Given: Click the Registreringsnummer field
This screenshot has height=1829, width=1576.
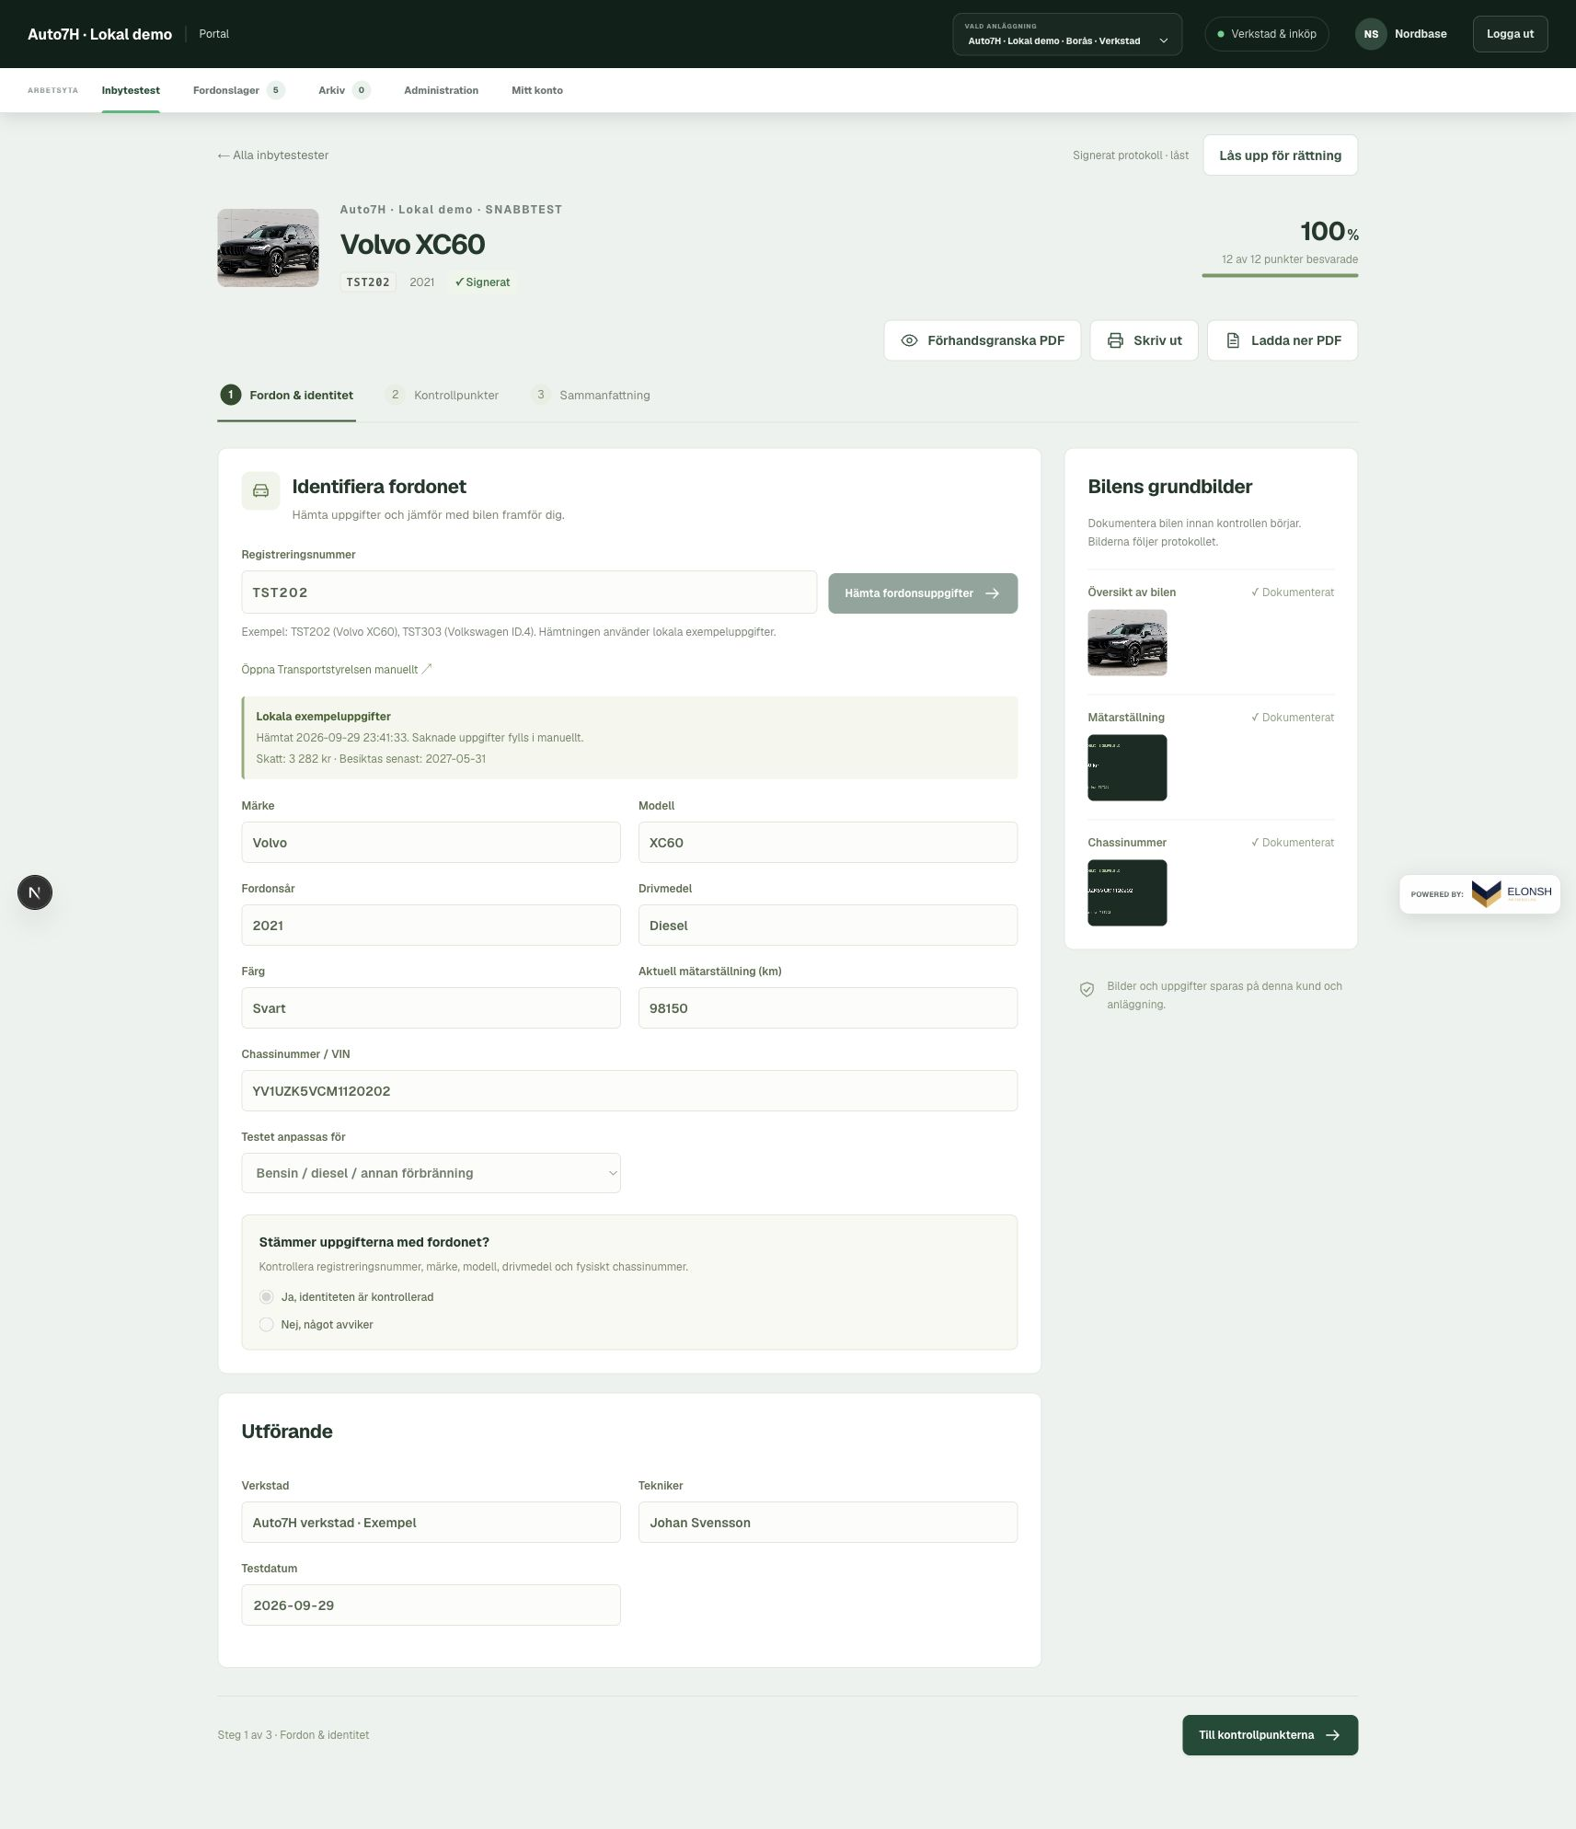Looking at the screenshot, I should pyautogui.click(x=529, y=592).
